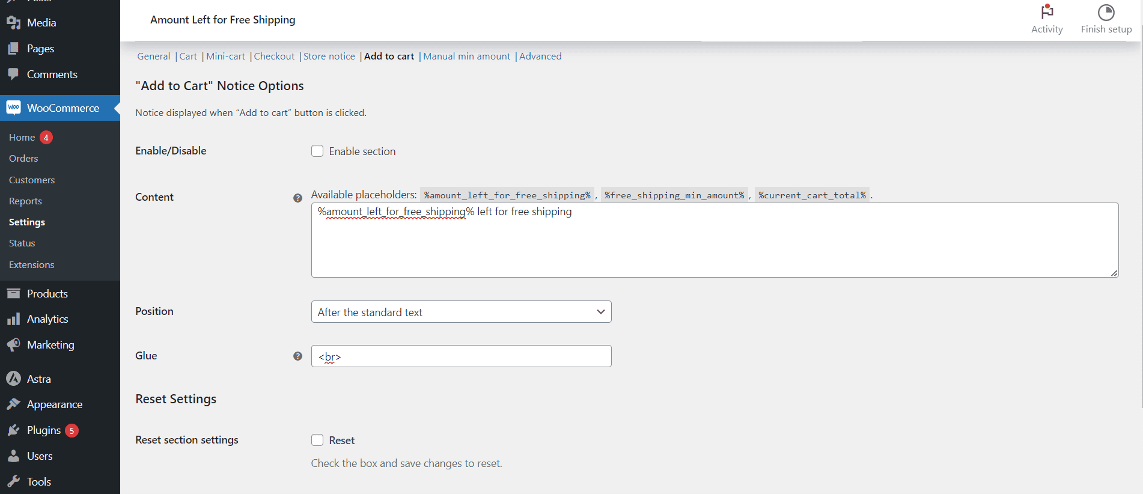The height and width of the screenshot is (494, 1143).
Task: Click the Pages sidebar icon
Action: click(x=13, y=49)
